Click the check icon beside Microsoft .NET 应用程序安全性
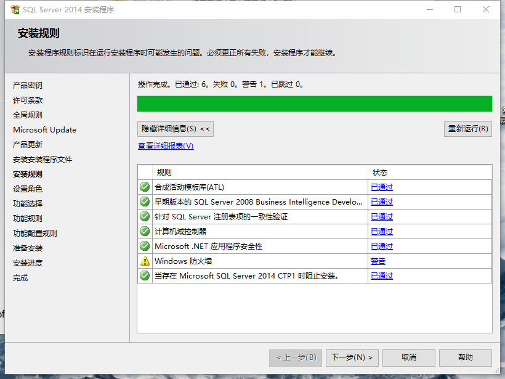 pyautogui.click(x=145, y=247)
